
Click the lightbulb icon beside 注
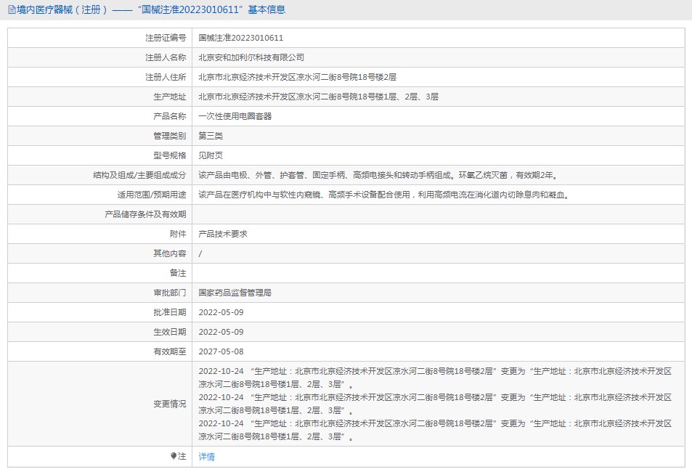[174, 456]
